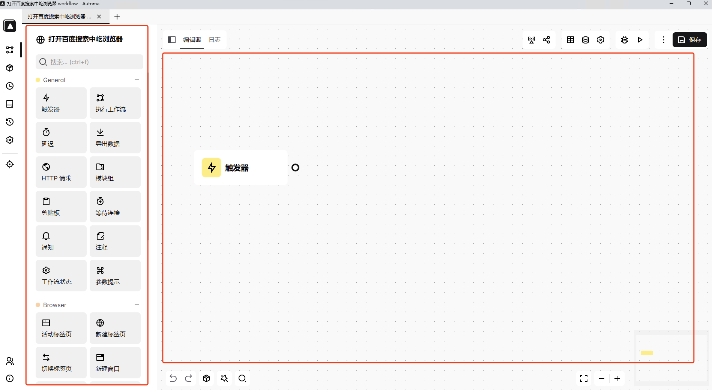Image resolution: width=712 pixels, height=390 pixels.
Task: Switch to the 日志 tab
Action: coord(215,40)
